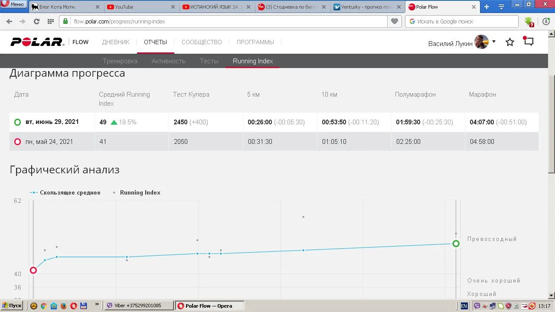This screenshot has height=312, width=555.
Task: Switch to ИСПАНСКИЙ ЯЗЫК tab
Action: click(x=217, y=7)
